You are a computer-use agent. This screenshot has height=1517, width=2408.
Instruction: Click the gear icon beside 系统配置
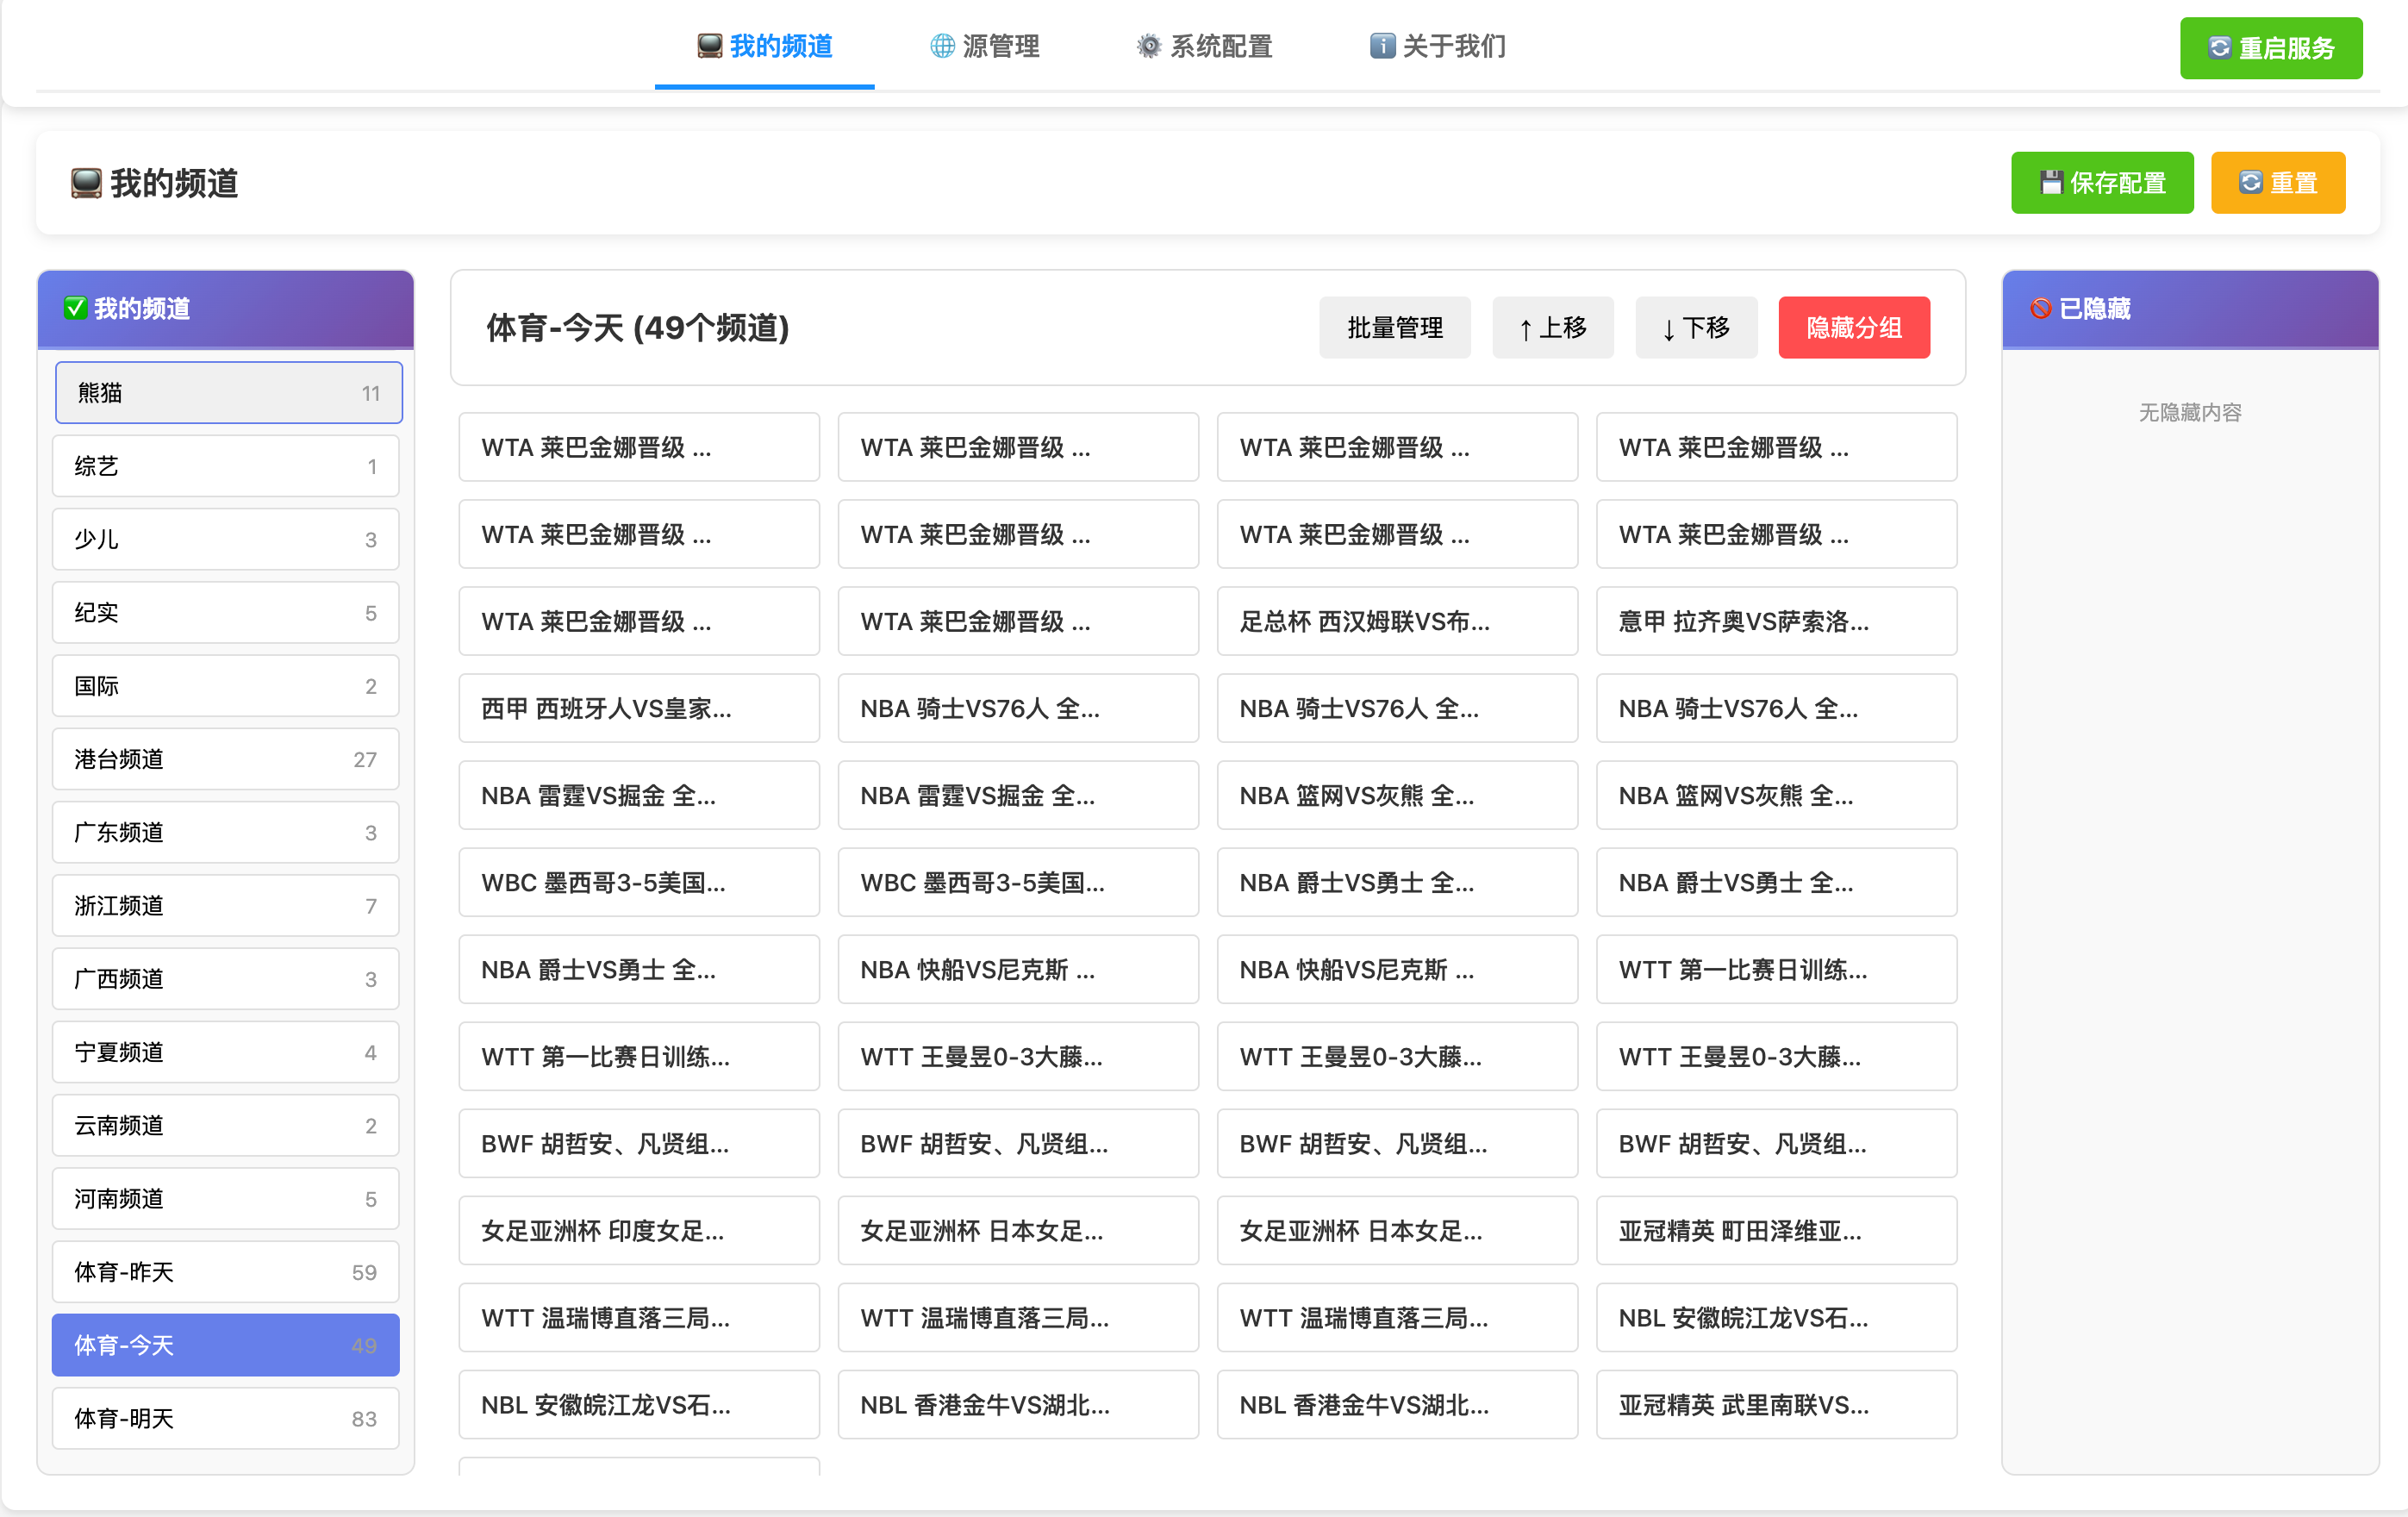pyautogui.click(x=1148, y=46)
